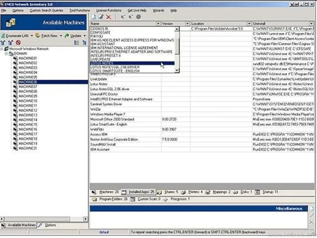The height and width of the screenshot is (238, 317).
Task: Open the Update dropdown arrow
Action: [x=85, y=36]
